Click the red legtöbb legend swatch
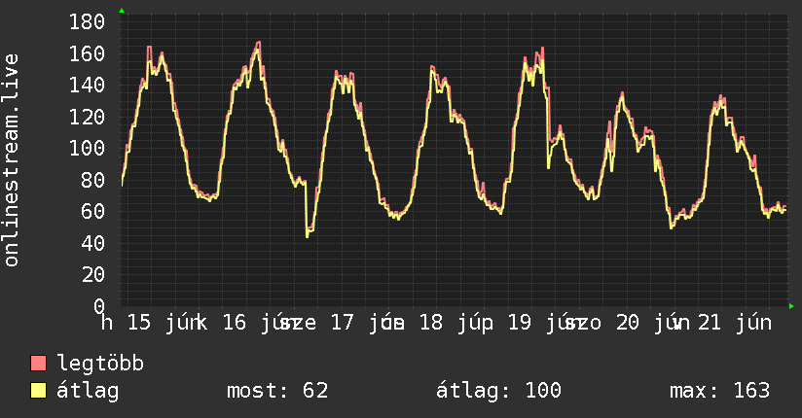 click(38, 364)
